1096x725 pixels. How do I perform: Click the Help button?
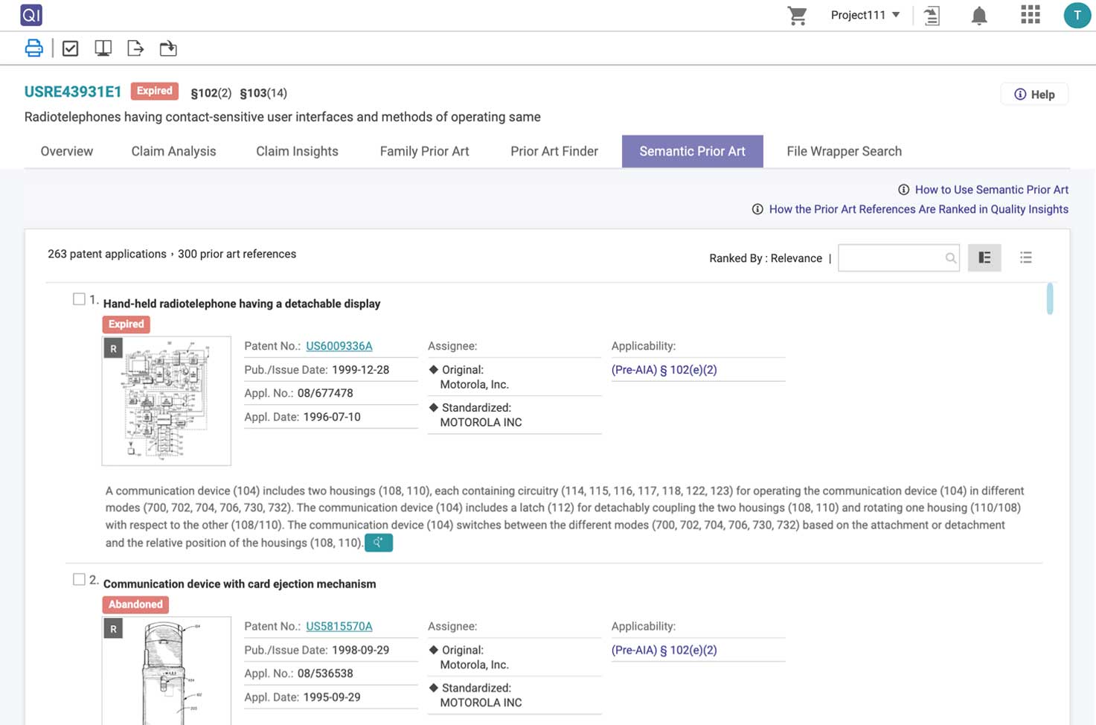(1034, 95)
